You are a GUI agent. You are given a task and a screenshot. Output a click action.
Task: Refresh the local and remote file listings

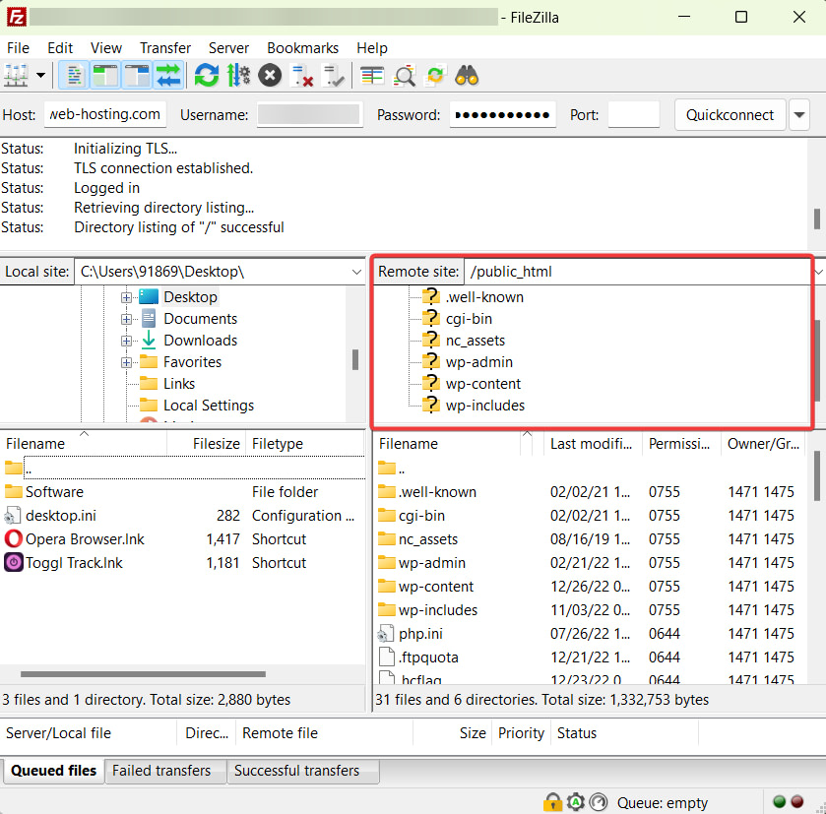tap(206, 75)
